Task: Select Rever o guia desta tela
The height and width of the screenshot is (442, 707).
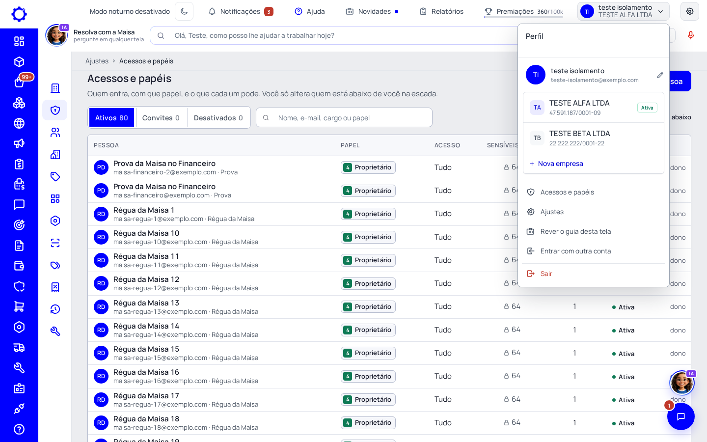Action: [x=594, y=231]
